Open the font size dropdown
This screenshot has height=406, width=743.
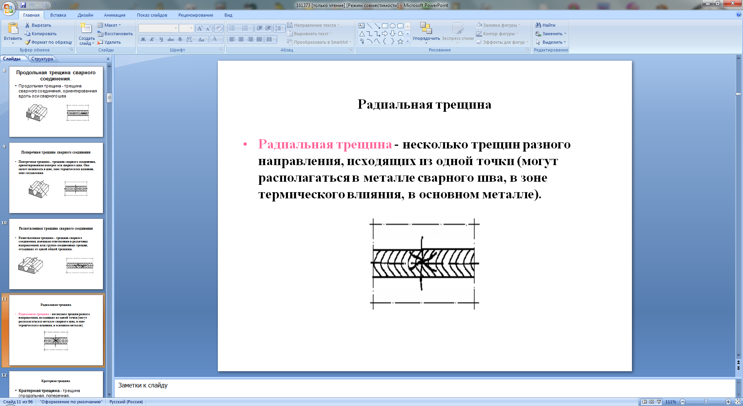pos(191,28)
